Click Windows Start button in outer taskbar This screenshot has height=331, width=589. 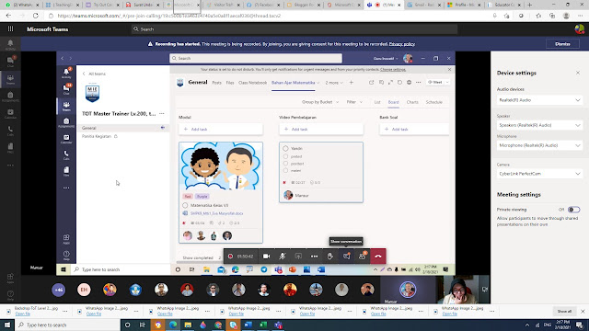tap(7, 325)
